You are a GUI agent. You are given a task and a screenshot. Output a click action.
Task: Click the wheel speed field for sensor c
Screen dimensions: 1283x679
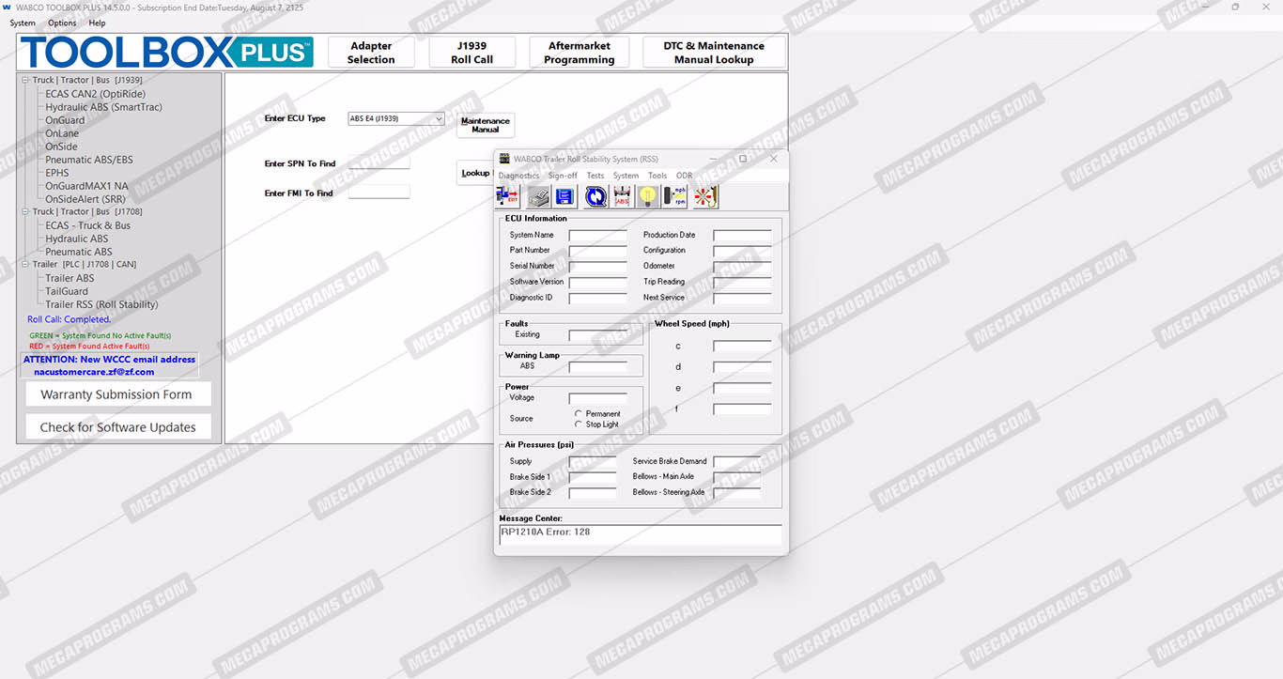click(742, 347)
